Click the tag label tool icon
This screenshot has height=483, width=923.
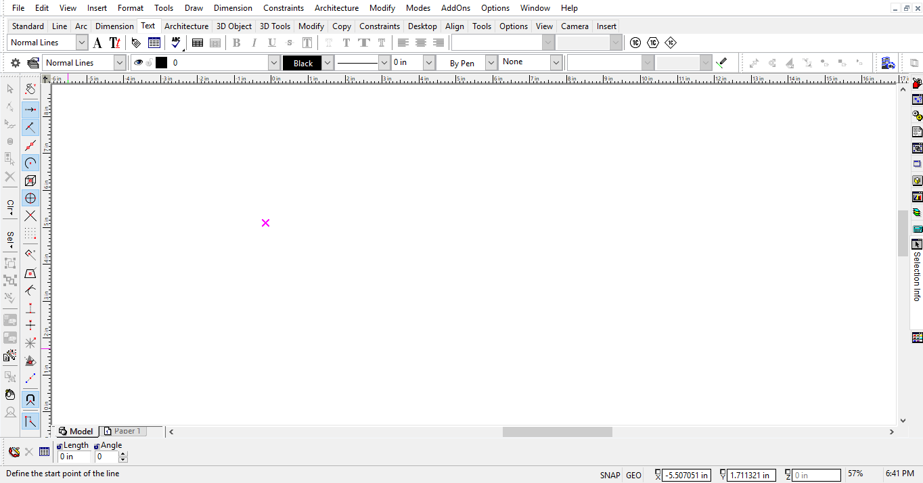tap(136, 43)
